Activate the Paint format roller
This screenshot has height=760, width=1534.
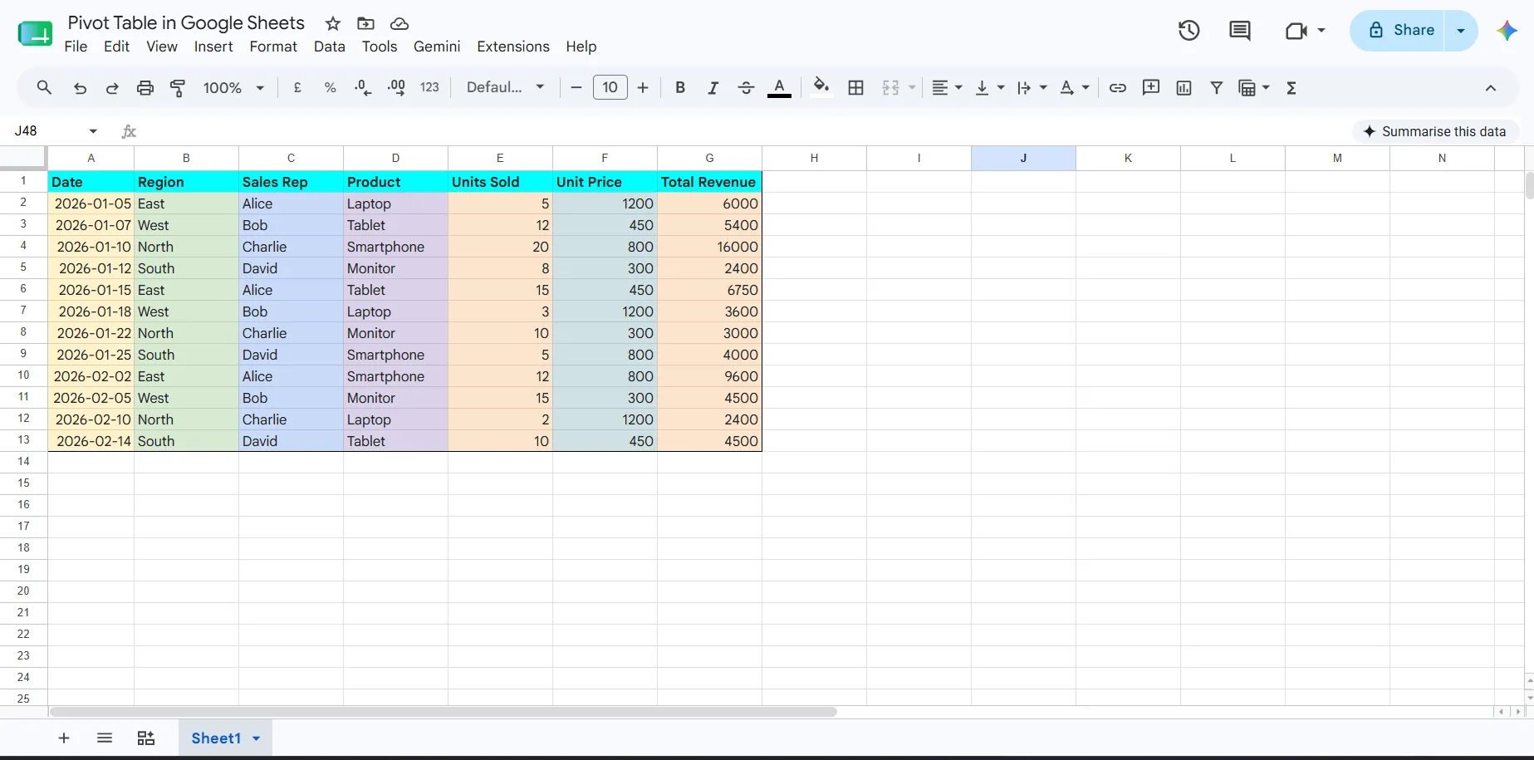[178, 88]
